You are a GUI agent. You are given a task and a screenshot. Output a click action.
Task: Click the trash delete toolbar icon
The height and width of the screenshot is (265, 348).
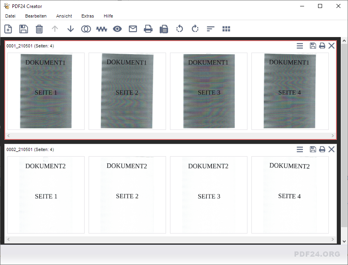[x=39, y=29]
